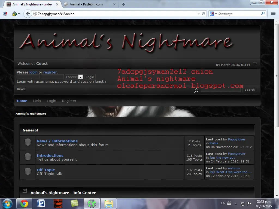279x209 pixels.
Task: Open the Forever session length dropdown
Action: pyautogui.click(x=74, y=77)
